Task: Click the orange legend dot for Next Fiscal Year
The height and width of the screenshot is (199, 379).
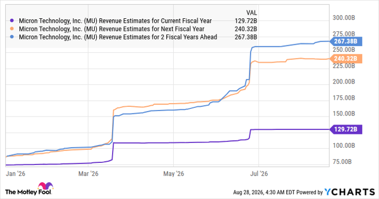Action: click(11, 29)
